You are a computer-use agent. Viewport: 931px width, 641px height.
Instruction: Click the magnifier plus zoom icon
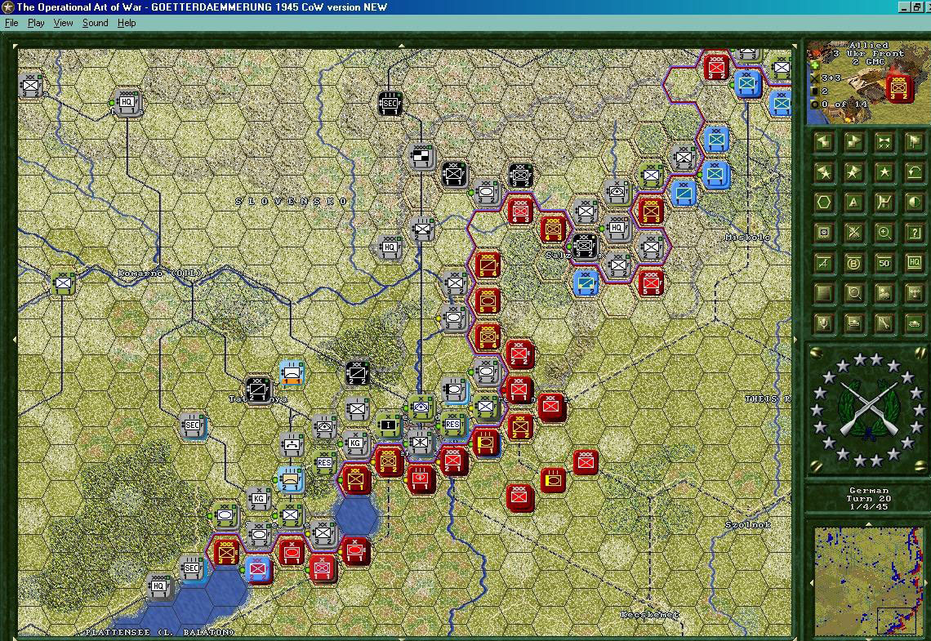coord(884,233)
